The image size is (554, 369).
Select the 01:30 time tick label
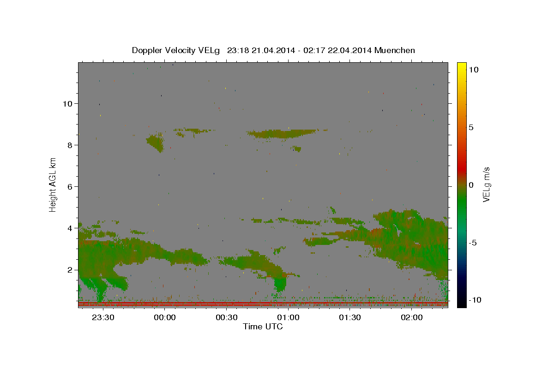[349, 317]
